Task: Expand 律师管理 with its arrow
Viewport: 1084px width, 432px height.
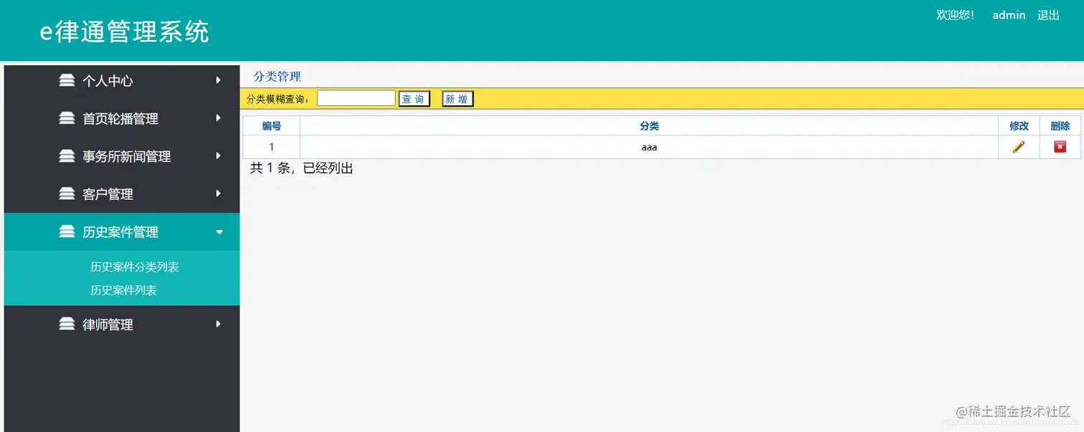Action: (219, 324)
